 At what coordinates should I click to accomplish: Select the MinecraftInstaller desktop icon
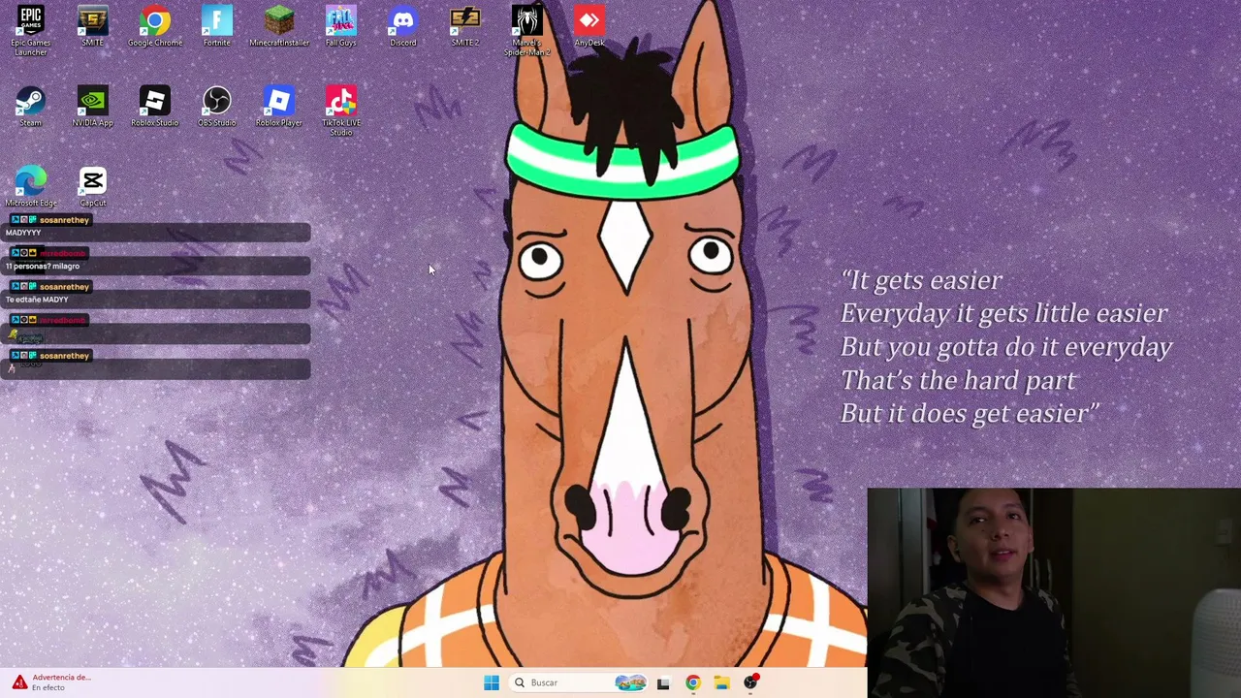279,26
